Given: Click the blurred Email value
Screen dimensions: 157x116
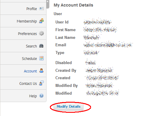Looking at the screenshot, I should click(108, 45).
